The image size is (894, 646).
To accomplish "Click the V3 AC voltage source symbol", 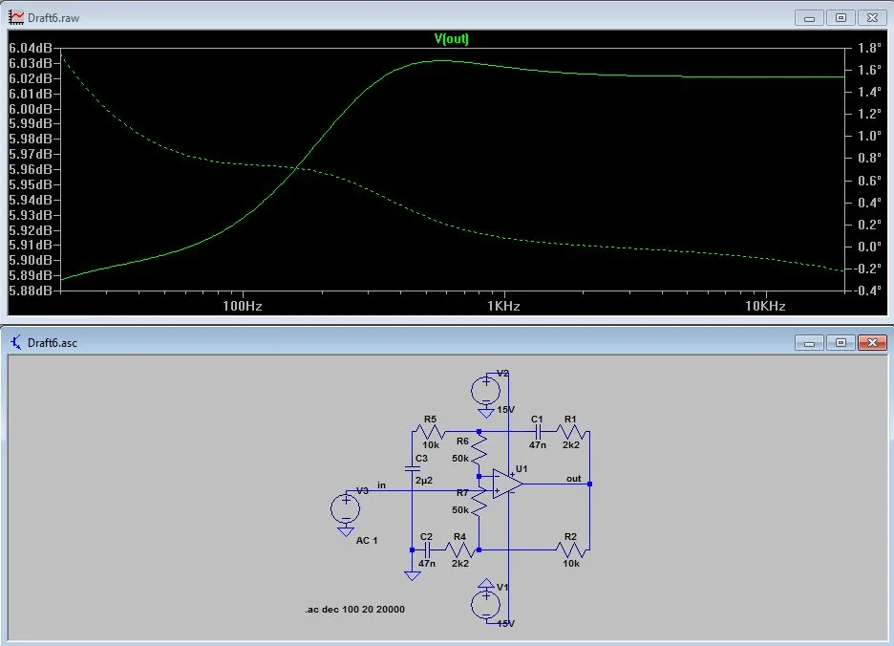I will click(345, 508).
